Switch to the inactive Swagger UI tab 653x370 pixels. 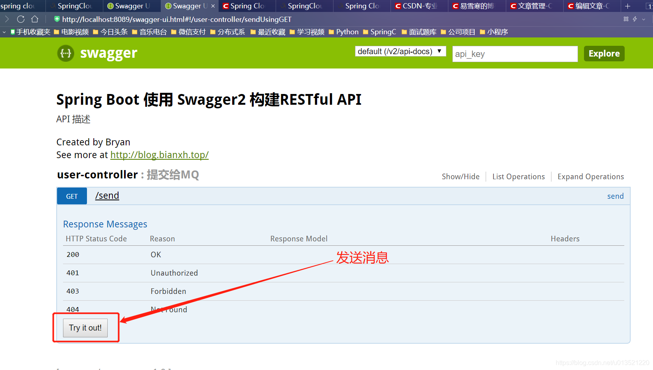coord(132,6)
